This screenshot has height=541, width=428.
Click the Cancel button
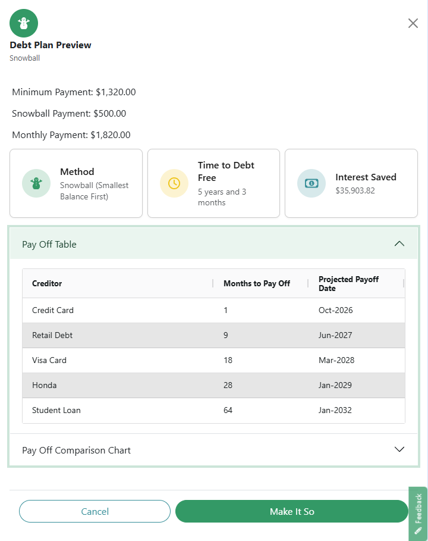tap(95, 511)
